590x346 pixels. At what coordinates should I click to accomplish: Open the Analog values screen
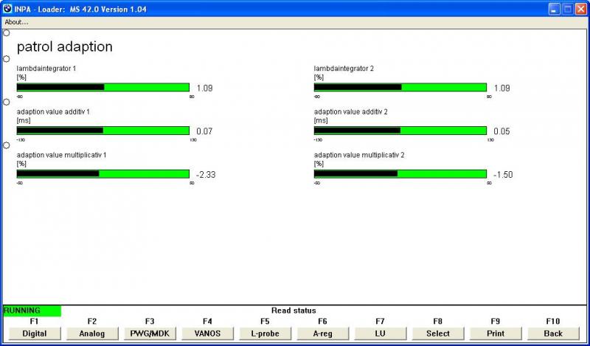(x=92, y=333)
